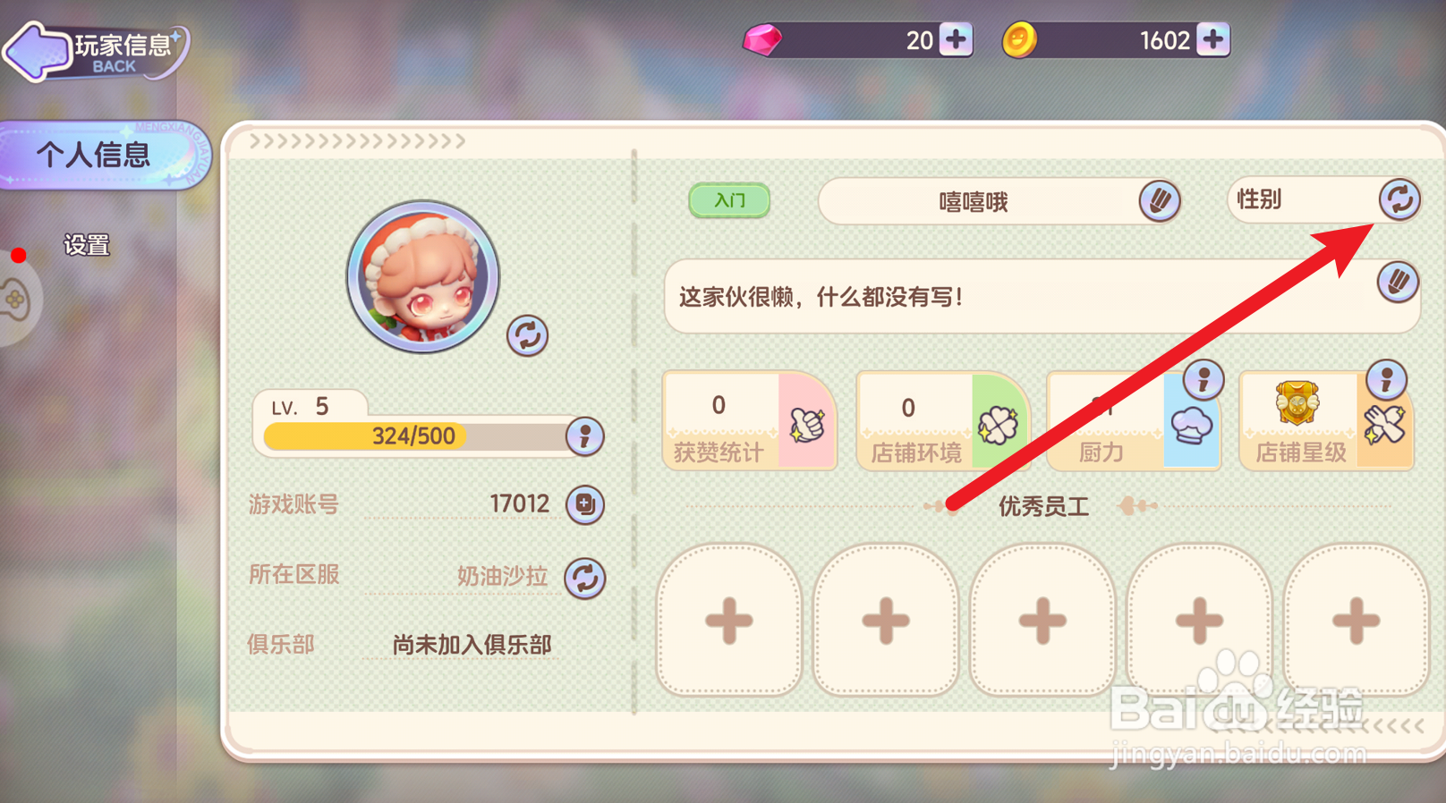The height and width of the screenshot is (803, 1446).
Task: Switch server 奶油沙拉 with refresh icon
Action: (585, 578)
